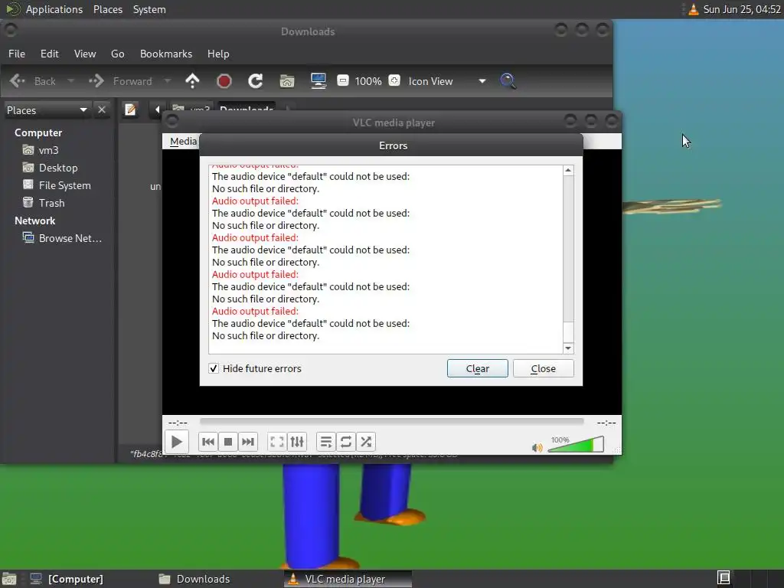Open Trash from the sidebar
This screenshot has height=588, width=784.
(x=51, y=203)
